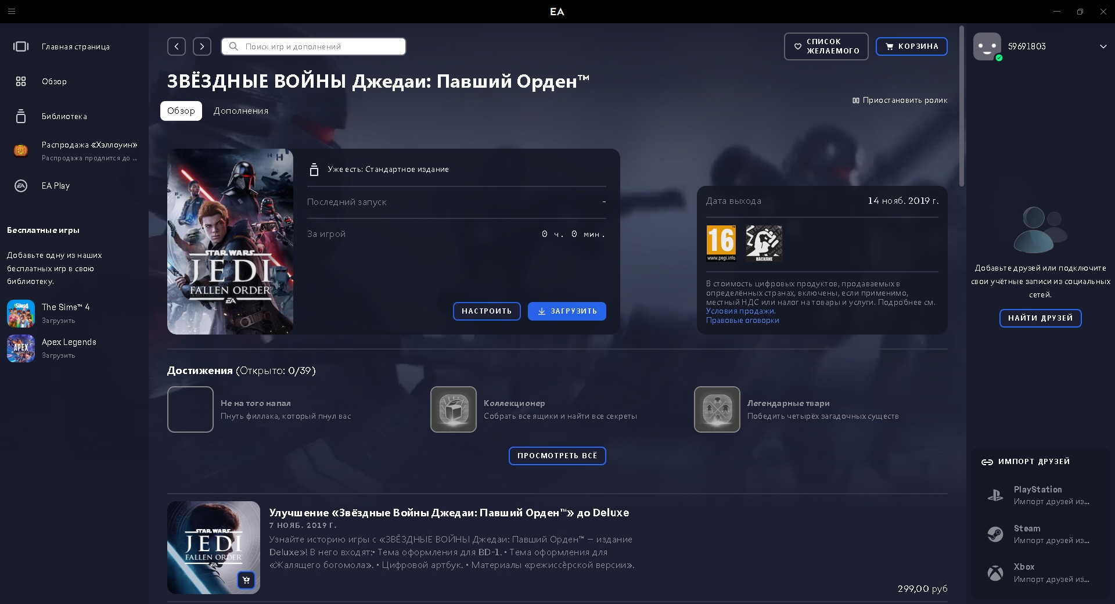Click username 59691803
The height and width of the screenshot is (604, 1115).
[1027, 46]
